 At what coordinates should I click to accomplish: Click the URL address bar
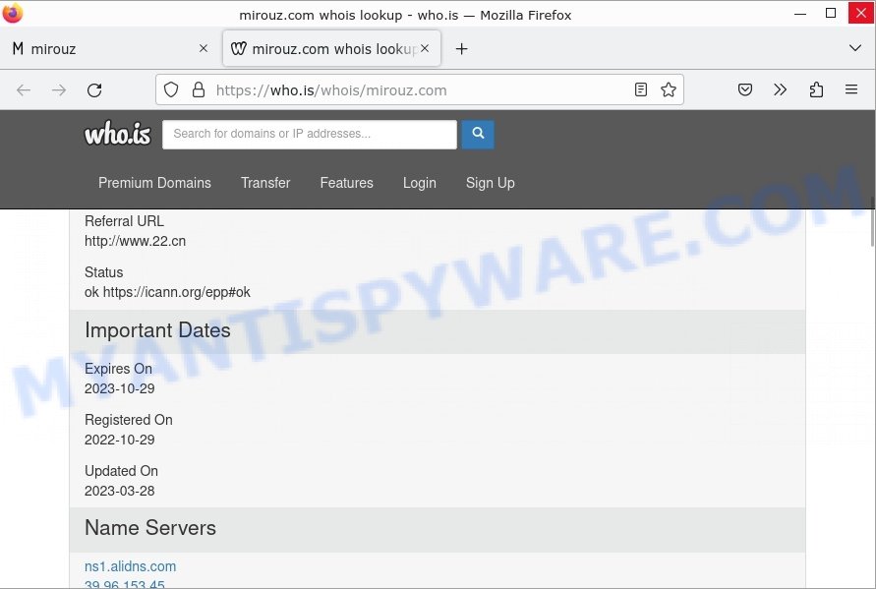click(419, 89)
